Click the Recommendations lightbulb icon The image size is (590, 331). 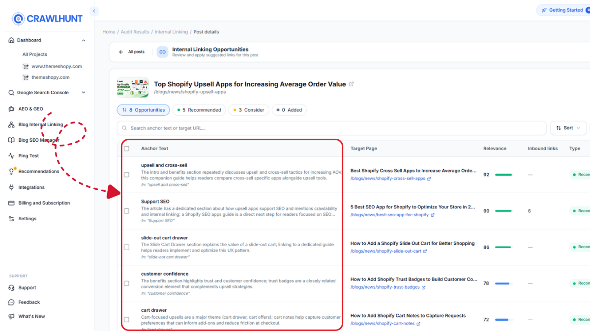pos(12,171)
